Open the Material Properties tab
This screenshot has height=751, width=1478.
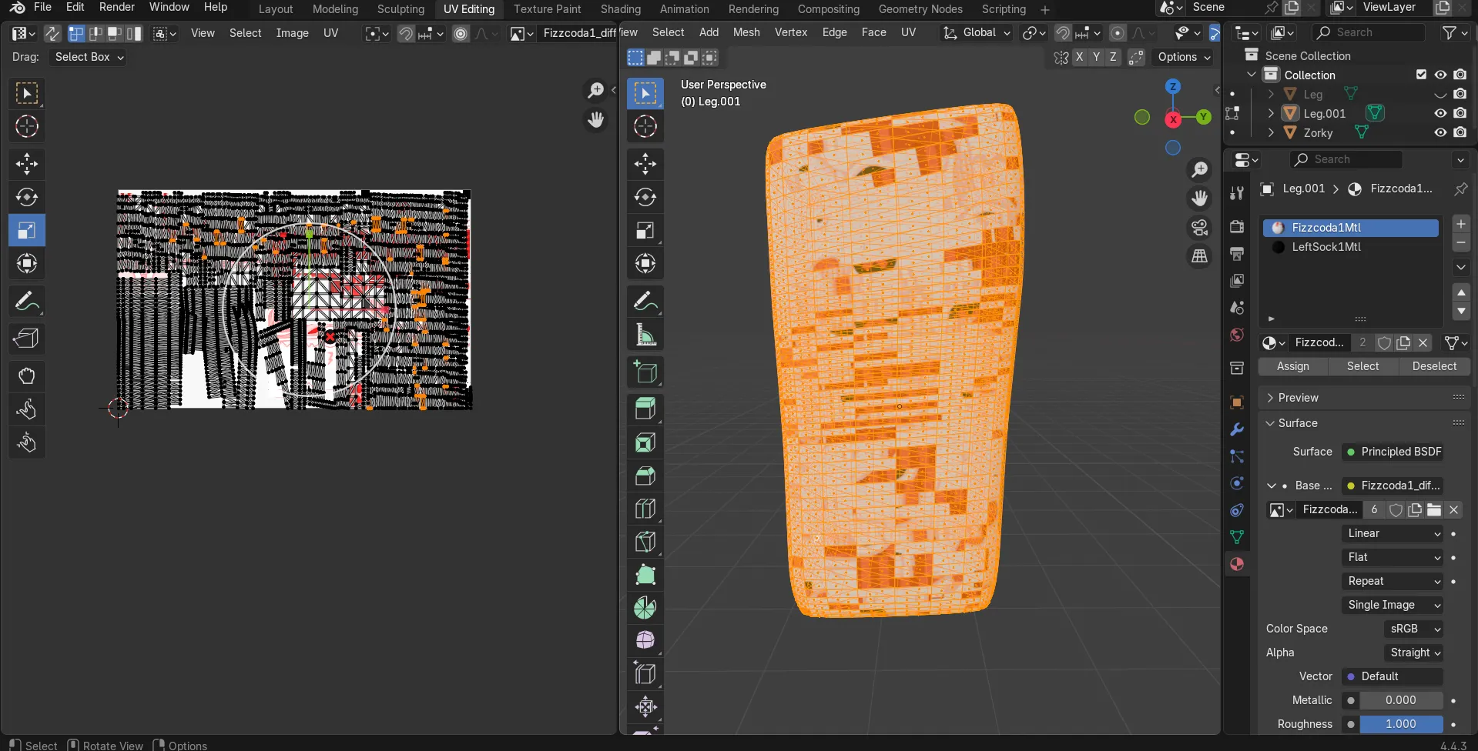pos(1237,564)
